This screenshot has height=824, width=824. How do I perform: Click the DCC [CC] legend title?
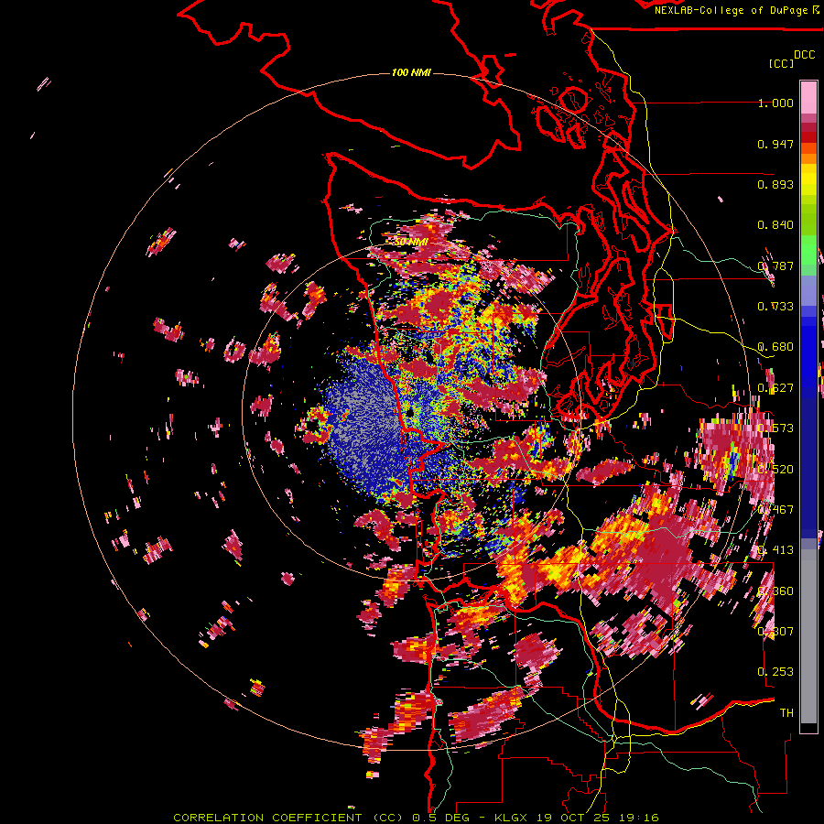(791, 59)
